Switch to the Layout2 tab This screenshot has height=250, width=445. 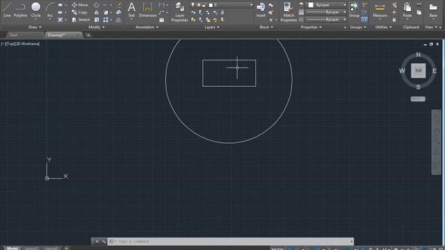pos(51,248)
